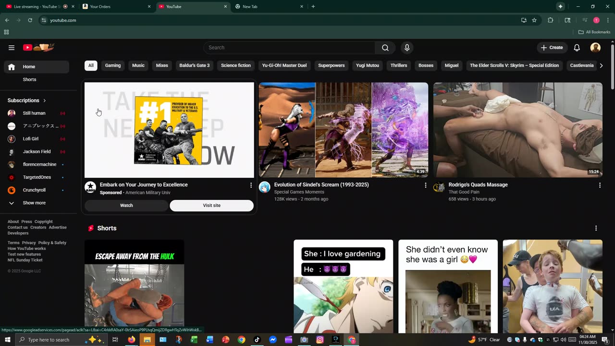Start voice search with the microphone icon

click(x=407, y=48)
